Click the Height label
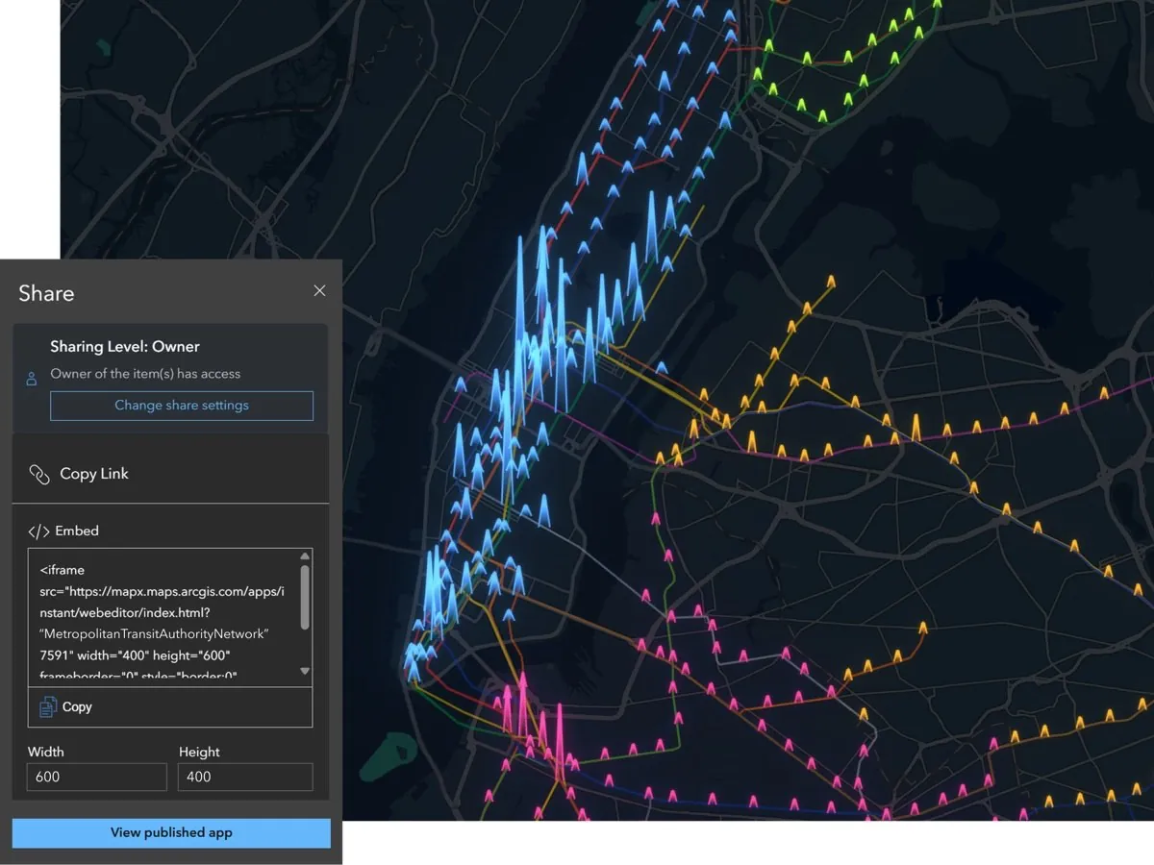The height and width of the screenshot is (865, 1154). (x=199, y=752)
